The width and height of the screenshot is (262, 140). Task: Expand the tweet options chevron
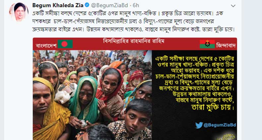click(x=233, y=6)
